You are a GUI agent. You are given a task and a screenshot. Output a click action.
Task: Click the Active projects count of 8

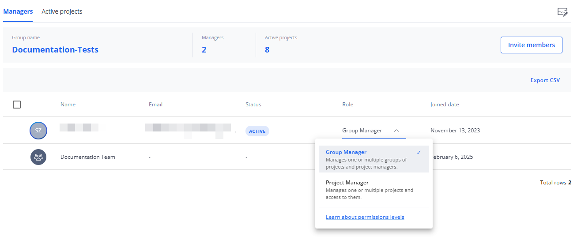tap(267, 50)
